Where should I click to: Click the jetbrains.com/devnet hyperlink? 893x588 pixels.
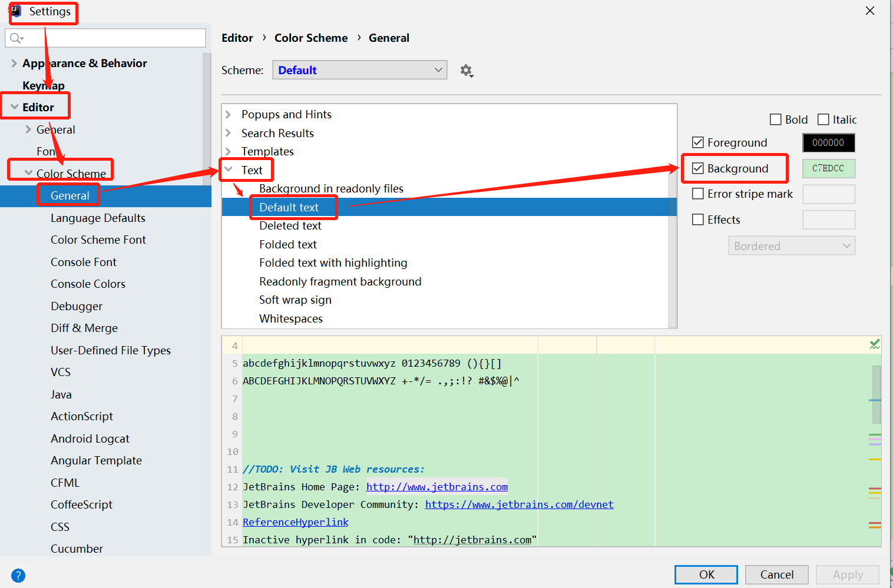coord(520,504)
